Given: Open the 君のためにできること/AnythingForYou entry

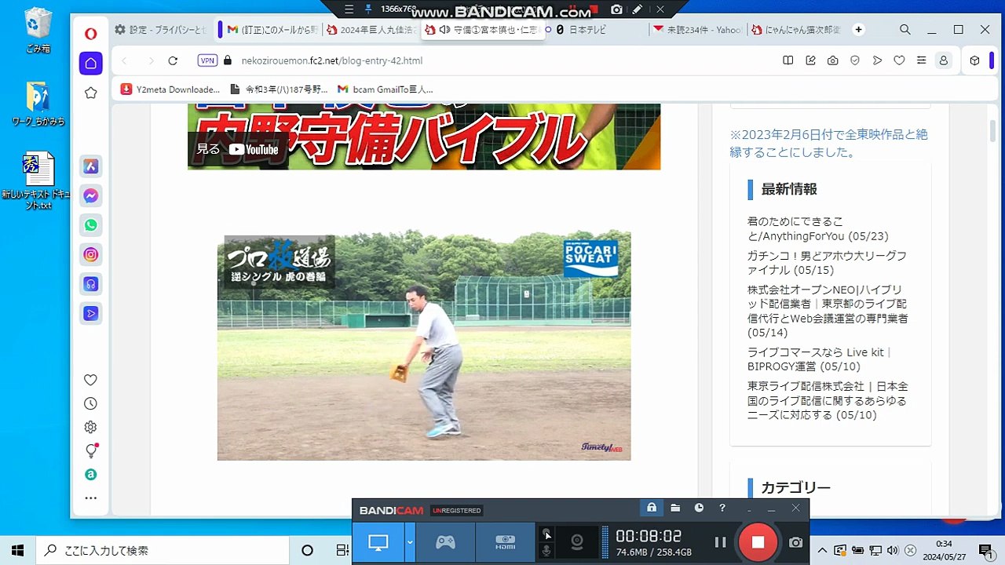Looking at the screenshot, I should pyautogui.click(x=817, y=229).
